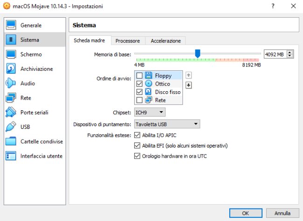This screenshot has height=221, width=303.
Task: Click the Annulla button
Action: coord(282,213)
